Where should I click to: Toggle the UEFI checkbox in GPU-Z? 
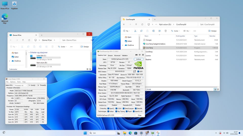tap(138, 72)
